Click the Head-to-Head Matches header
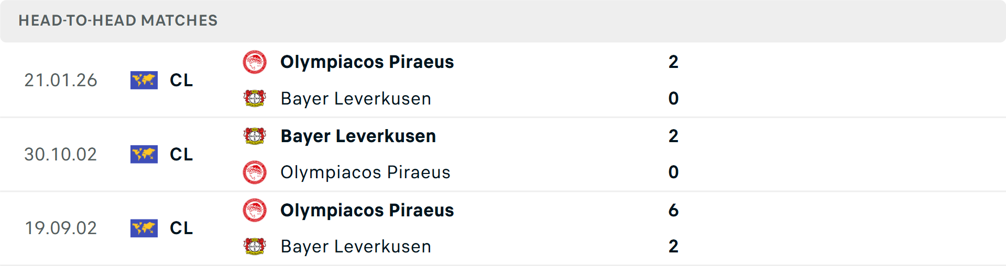This screenshot has height=266, width=1006. click(x=118, y=20)
